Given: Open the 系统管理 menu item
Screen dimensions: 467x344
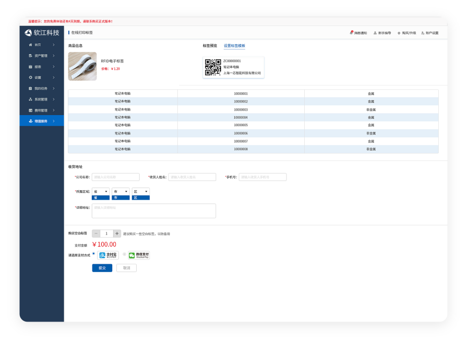Looking at the screenshot, I should point(42,100).
